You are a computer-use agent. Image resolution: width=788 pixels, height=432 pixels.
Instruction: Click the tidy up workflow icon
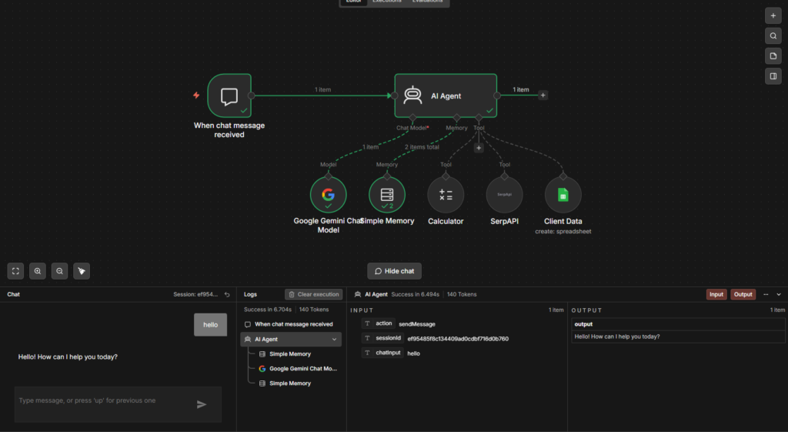tap(82, 271)
